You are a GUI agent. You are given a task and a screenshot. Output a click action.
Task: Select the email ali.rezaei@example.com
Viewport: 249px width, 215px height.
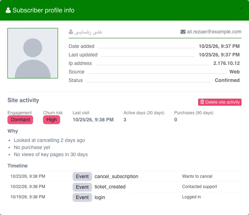(214, 32)
